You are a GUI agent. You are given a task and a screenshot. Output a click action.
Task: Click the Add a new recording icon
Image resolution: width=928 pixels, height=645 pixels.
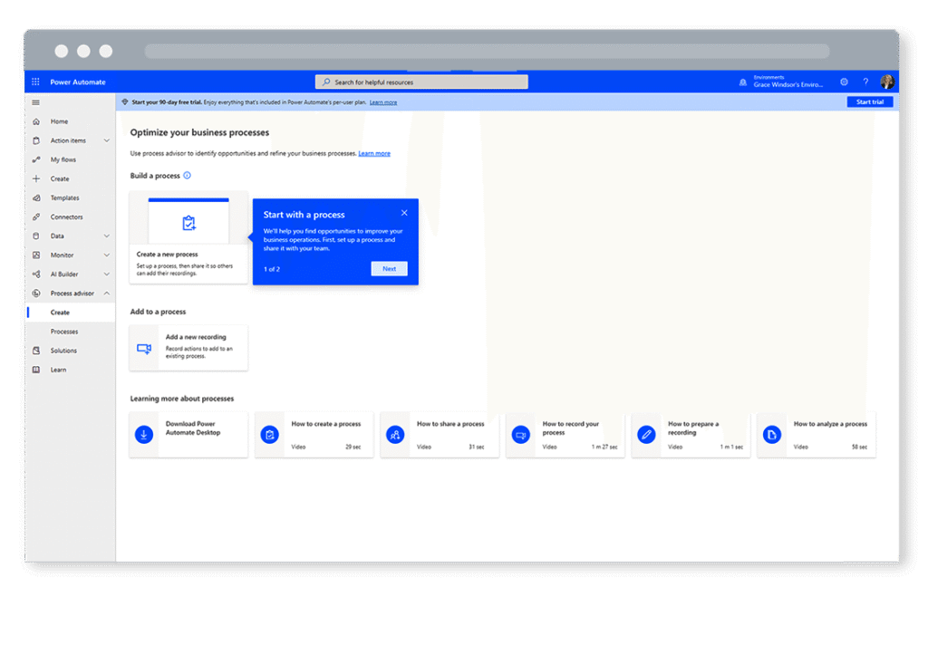(143, 348)
